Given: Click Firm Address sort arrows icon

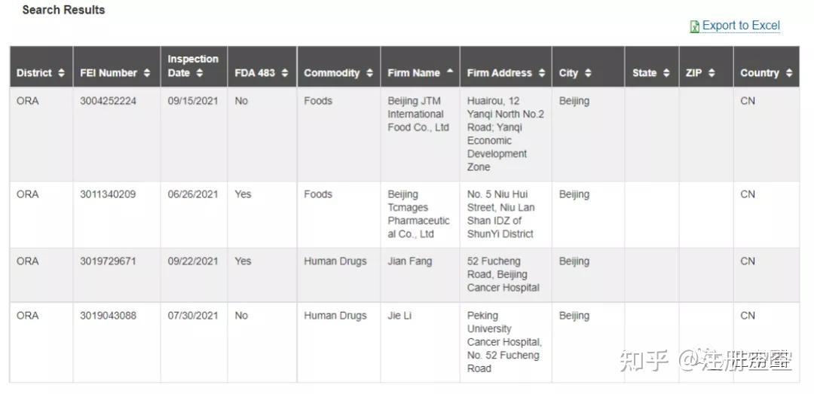Looking at the screenshot, I should [x=541, y=73].
